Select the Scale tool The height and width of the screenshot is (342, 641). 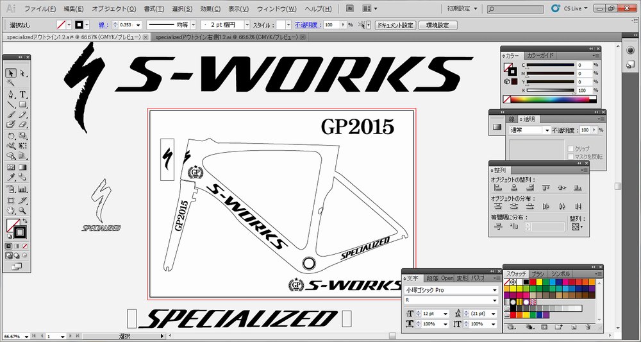pyautogui.click(x=22, y=136)
